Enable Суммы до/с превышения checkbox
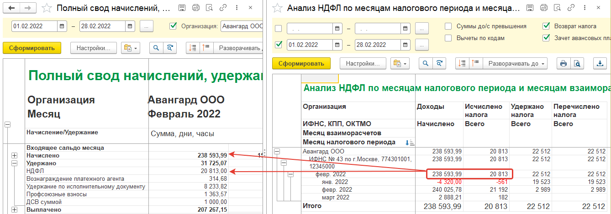The height and width of the screenshot is (214, 611). 448,26
